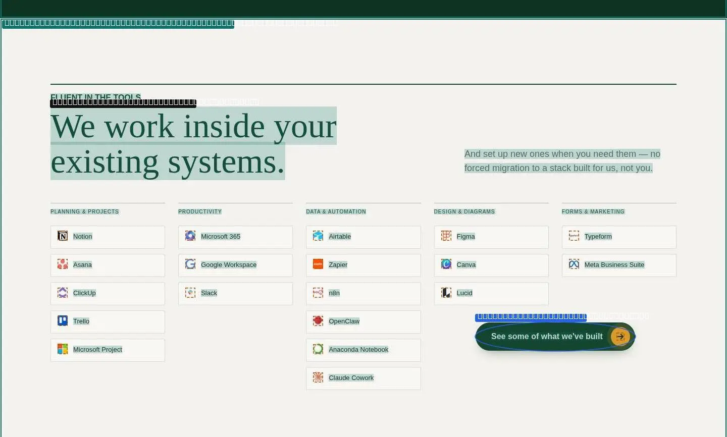Image resolution: width=727 pixels, height=437 pixels.
Task: Click the Canva logo icon
Action: click(x=446, y=264)
